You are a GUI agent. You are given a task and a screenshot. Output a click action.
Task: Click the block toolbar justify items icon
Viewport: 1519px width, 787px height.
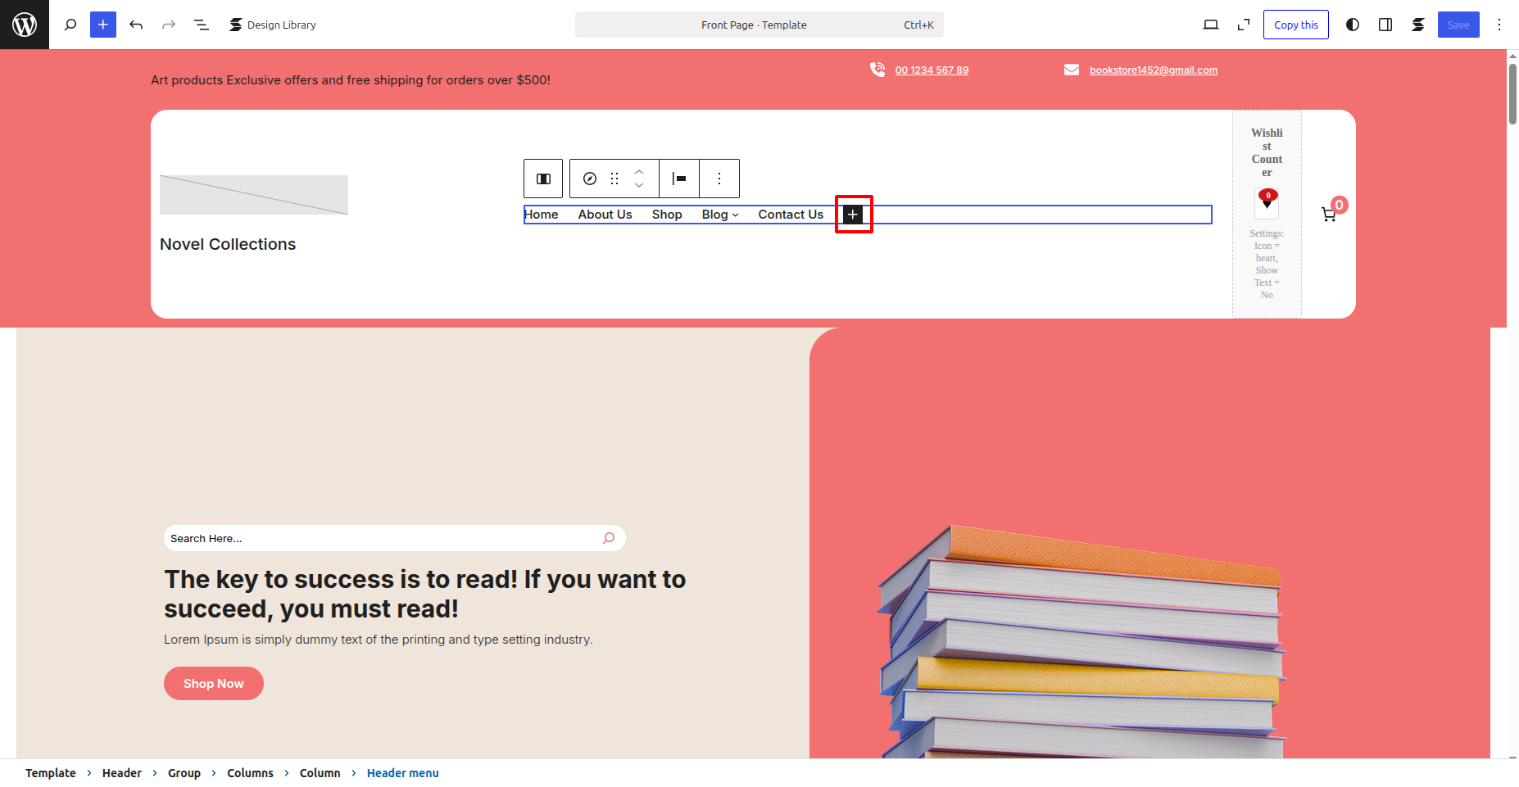point(679,179)
